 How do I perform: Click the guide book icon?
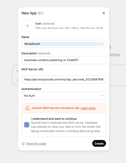(24, 144)
